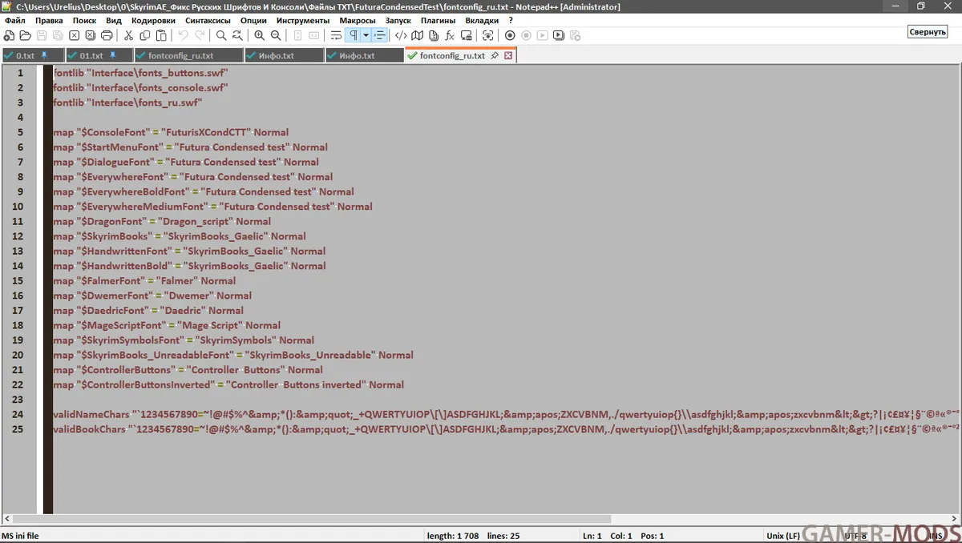Image resolution: width=962 pixels, height=543 pixels.
Task: Toggle the indent guide button
Action: (x=379, y=36)
